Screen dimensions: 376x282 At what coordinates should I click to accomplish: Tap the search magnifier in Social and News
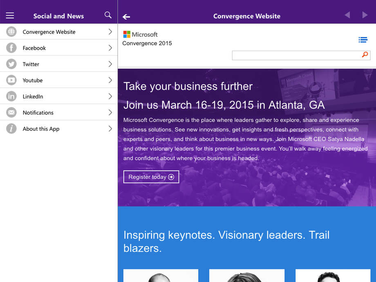(x=108, y=15)
